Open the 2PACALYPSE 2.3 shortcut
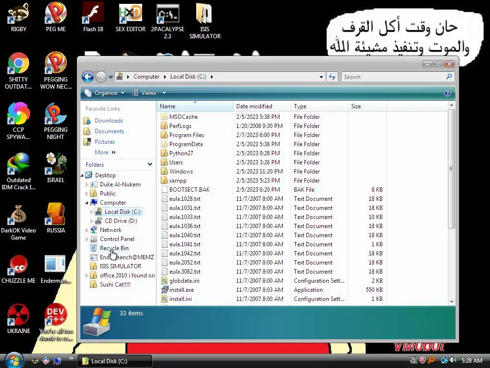Viewport: 490px width, 368px height. 167,21
